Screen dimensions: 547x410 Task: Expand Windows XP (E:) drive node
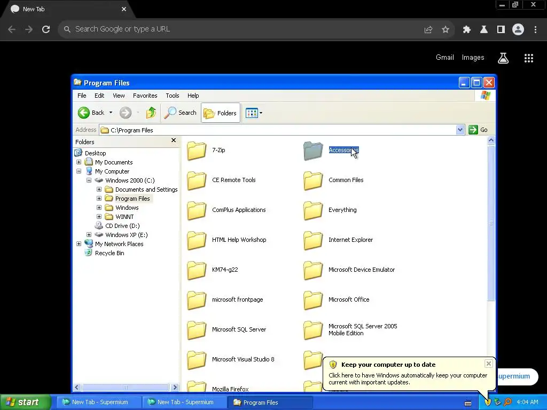pos(89,235)
